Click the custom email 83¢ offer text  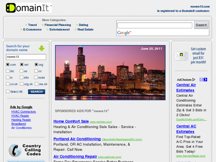pos(198,56)
